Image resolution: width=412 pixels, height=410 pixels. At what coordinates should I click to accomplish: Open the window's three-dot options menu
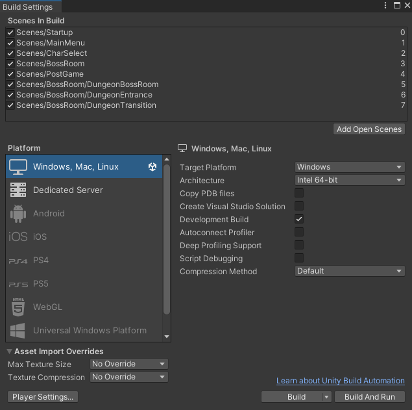coord(385,5)
